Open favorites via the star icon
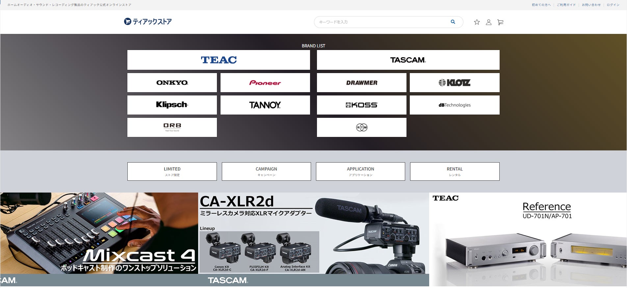 477,22
